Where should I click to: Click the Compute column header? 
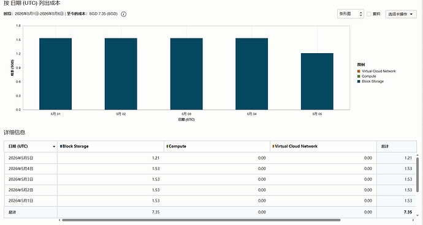(x=217, y=146)
